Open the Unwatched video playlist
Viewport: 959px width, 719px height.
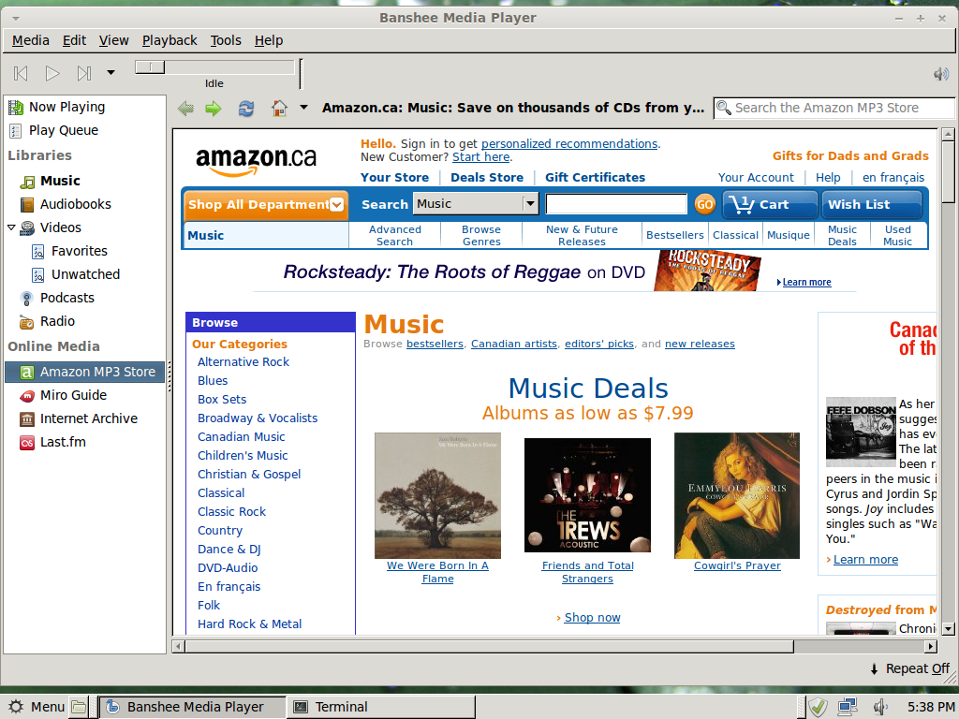84,274
